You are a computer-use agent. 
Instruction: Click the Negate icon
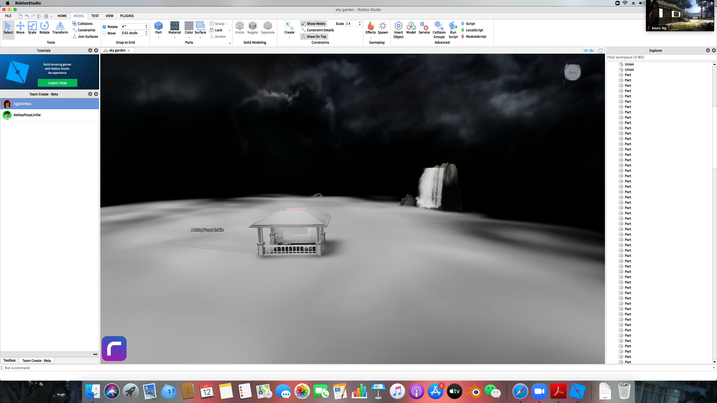tap(252, 26)
